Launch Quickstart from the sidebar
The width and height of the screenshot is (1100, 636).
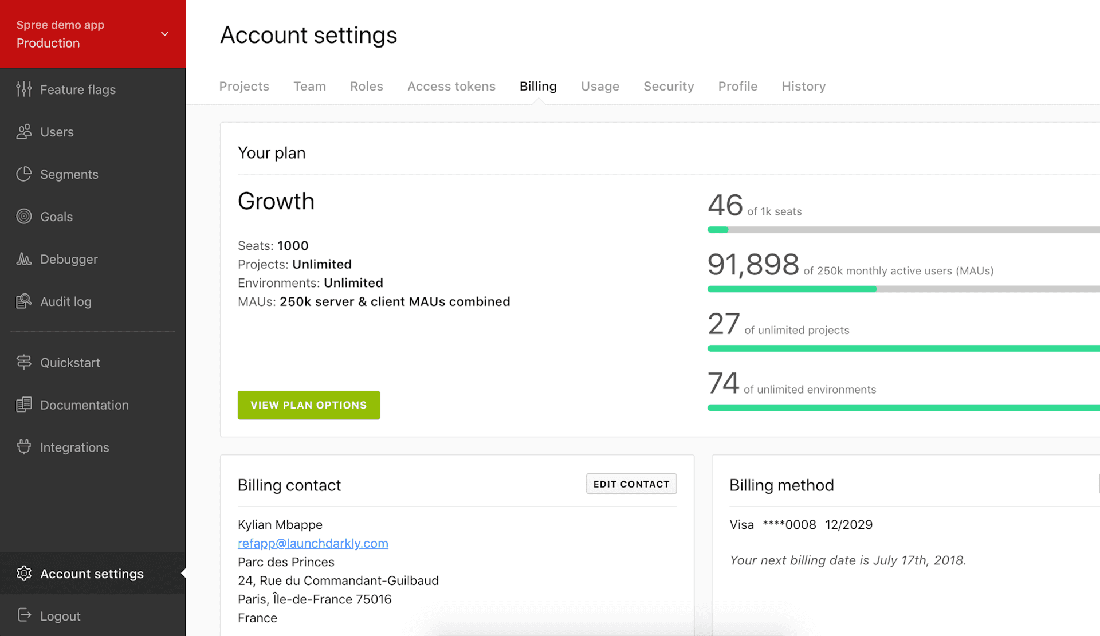tap(70, 362)
